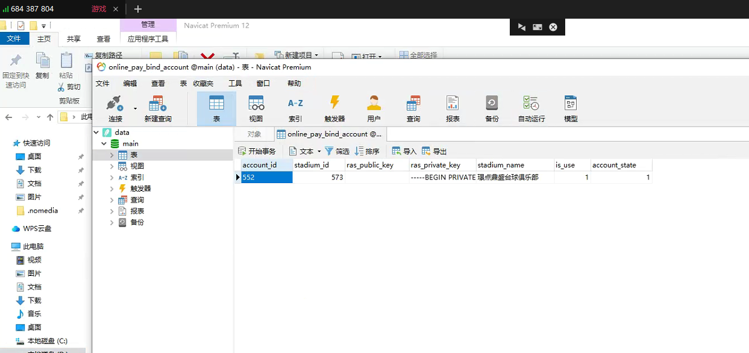Click the stadium_id column header
Screen dimensions: 749x353
tap(319, 165)
